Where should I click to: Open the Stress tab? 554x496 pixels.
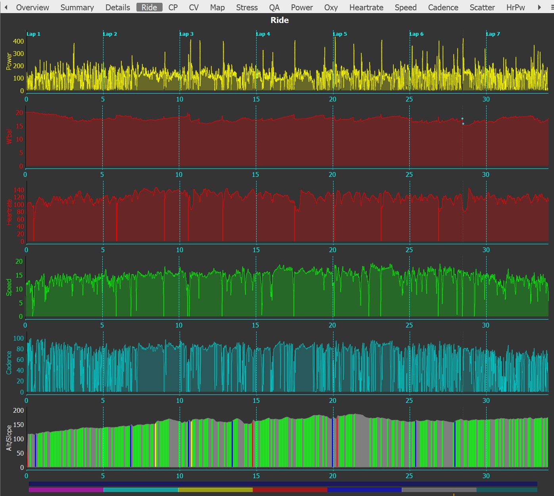pos(247,7)
